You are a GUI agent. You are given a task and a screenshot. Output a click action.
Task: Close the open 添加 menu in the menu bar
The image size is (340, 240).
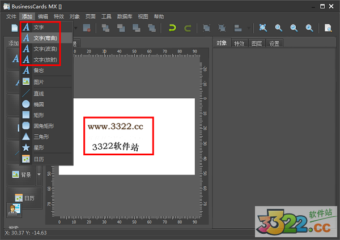(27, 16)
